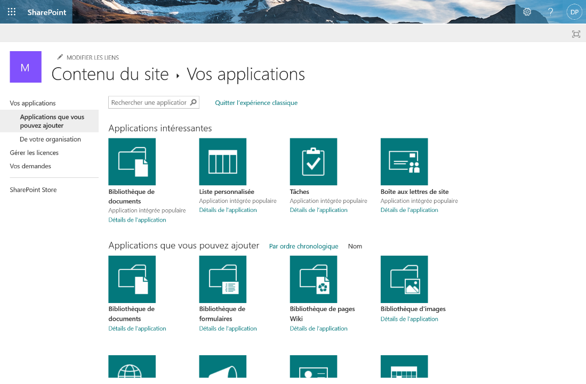Click the help question mark icon
This screenshot has height=384, width=586.
[550, 12]
